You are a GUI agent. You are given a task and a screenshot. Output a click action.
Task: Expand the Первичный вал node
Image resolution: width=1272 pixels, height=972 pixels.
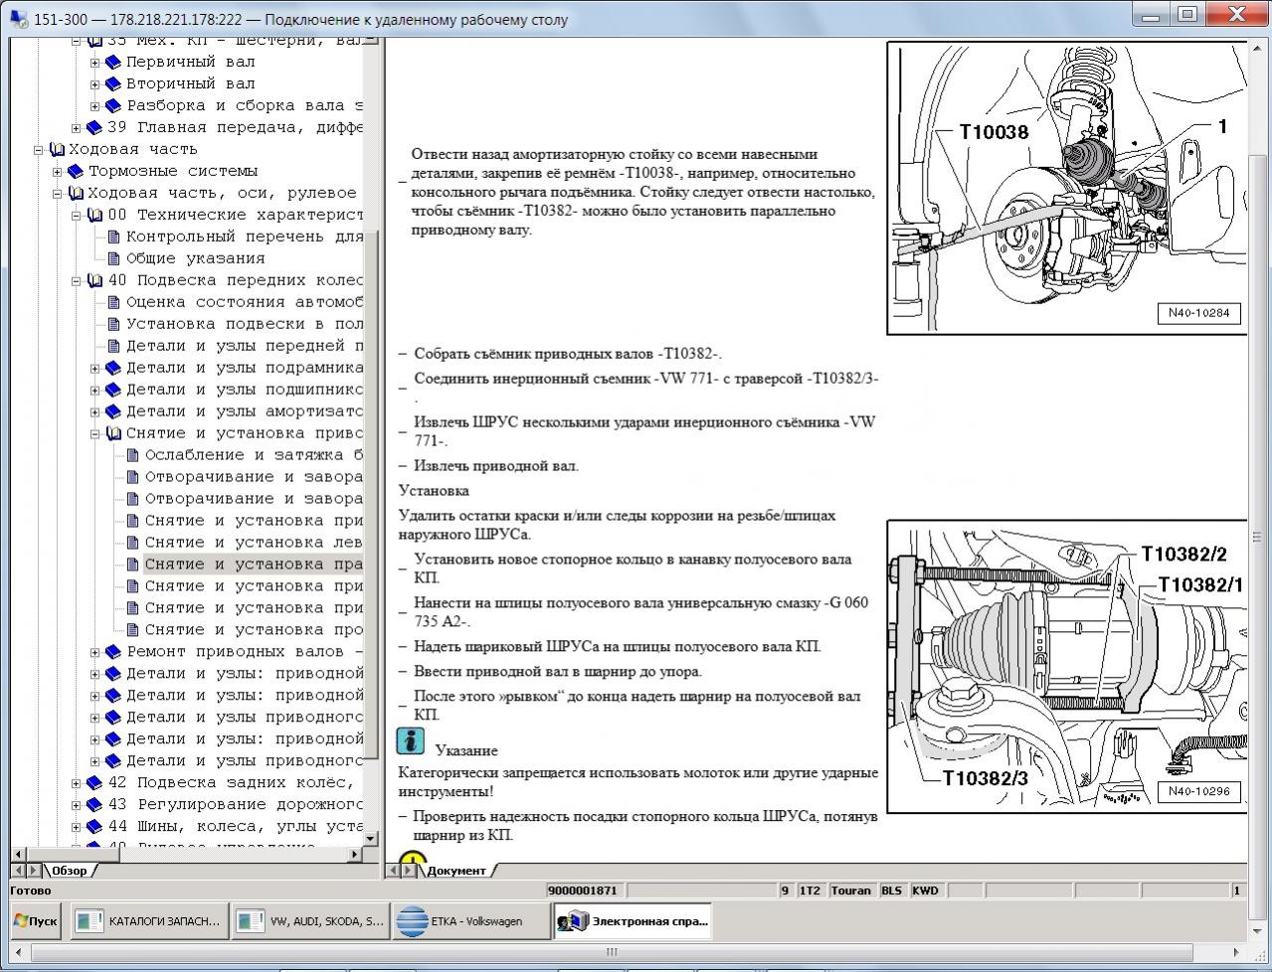(x=95, y=62)
